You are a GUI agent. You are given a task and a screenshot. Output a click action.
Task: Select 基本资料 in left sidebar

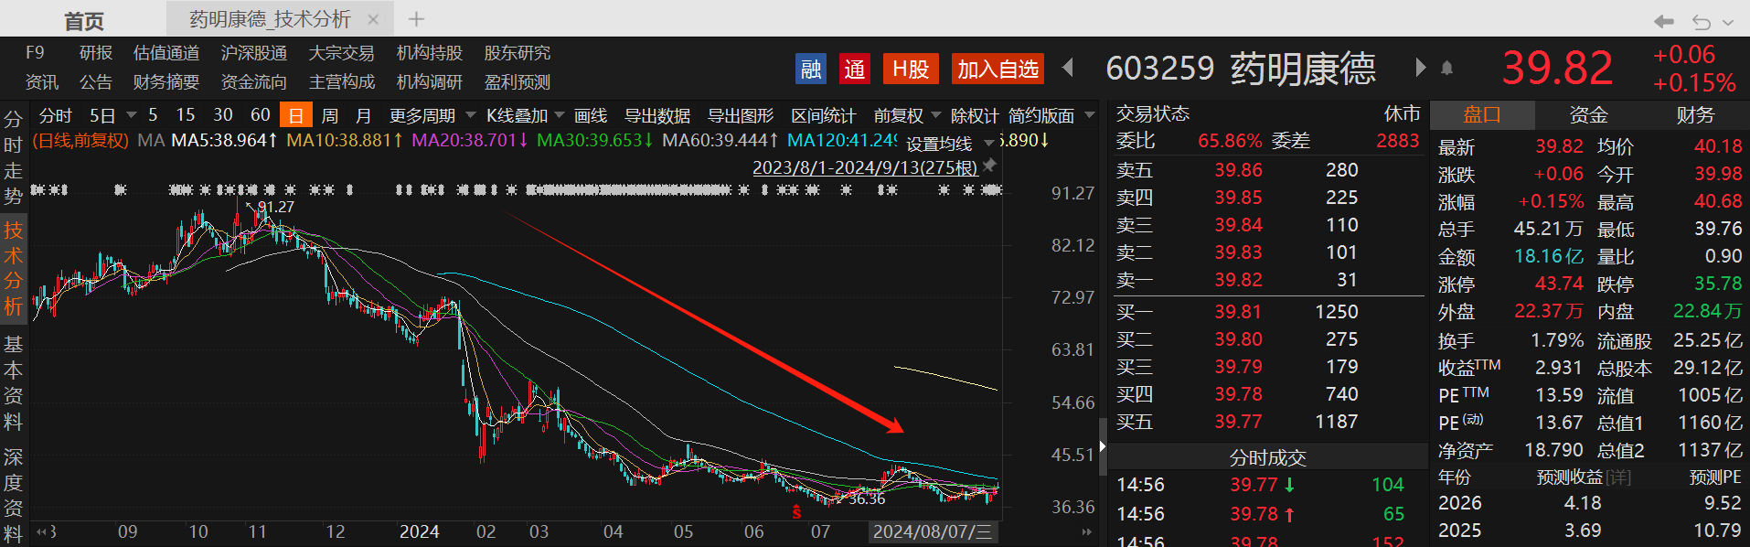click(x=13, y=382)
